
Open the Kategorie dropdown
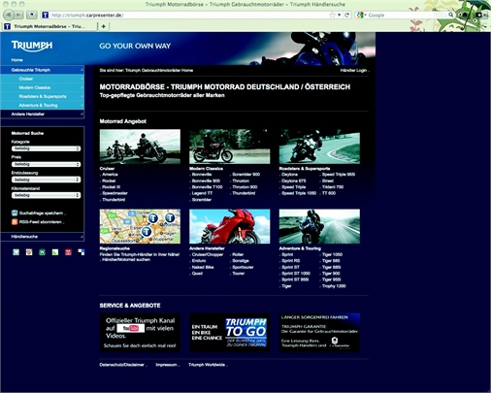click(x=46, y=148)
